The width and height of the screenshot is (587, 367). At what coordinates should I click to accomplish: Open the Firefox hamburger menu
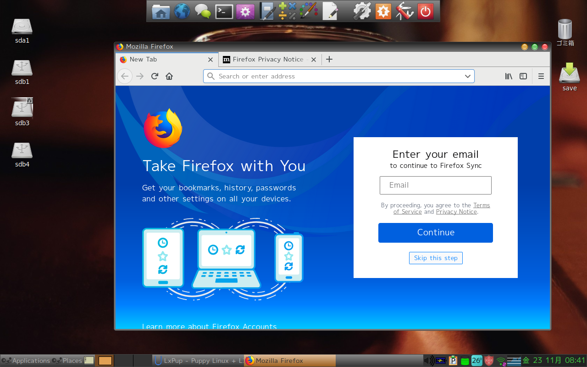click(x=541, y=76)
